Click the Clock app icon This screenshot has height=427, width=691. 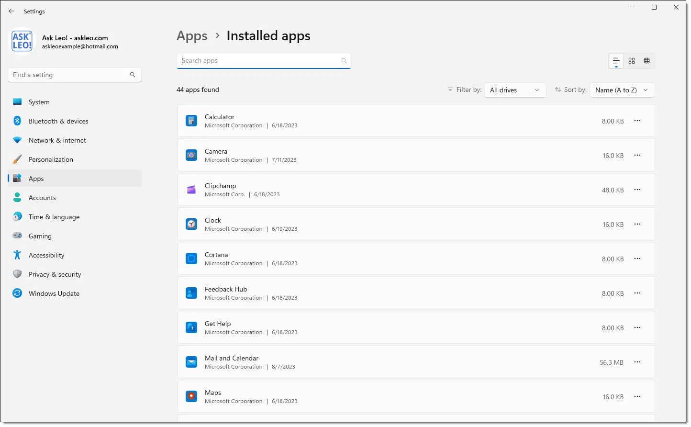point(191,224)
